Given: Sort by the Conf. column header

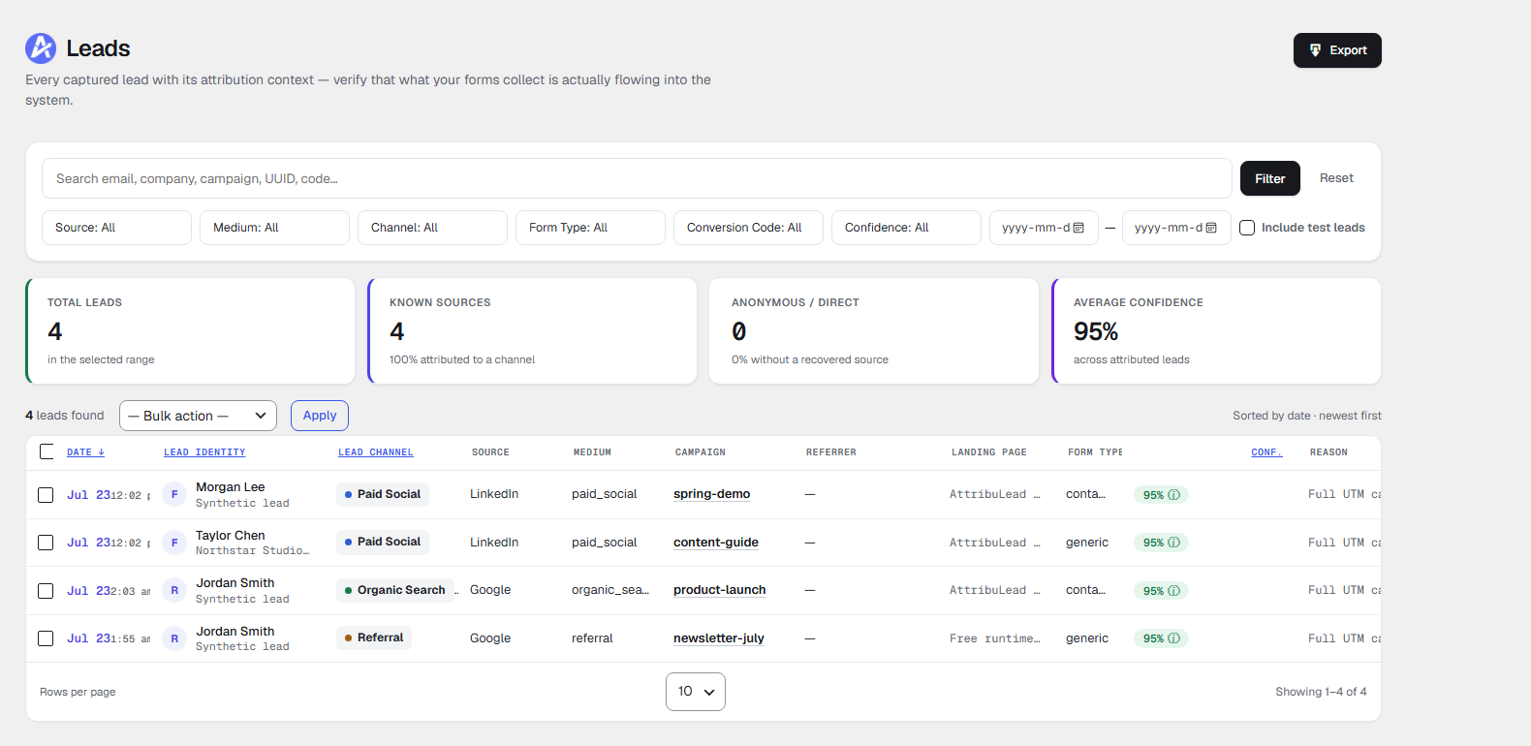Looking at the screenshot, I should pos(1266,452).
